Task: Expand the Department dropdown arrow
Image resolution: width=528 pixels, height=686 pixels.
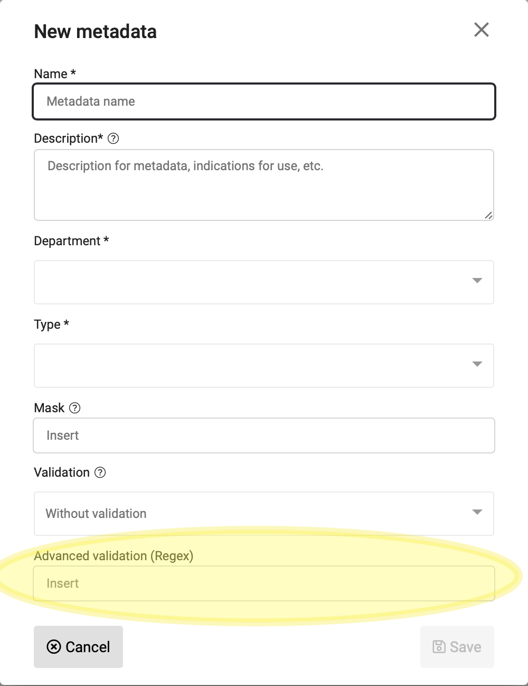Action: point(477,281)
